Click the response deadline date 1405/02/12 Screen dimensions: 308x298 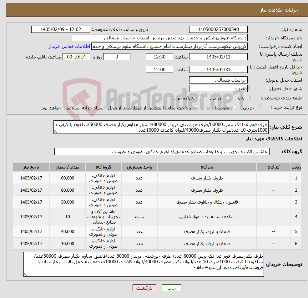coord(218,57)
